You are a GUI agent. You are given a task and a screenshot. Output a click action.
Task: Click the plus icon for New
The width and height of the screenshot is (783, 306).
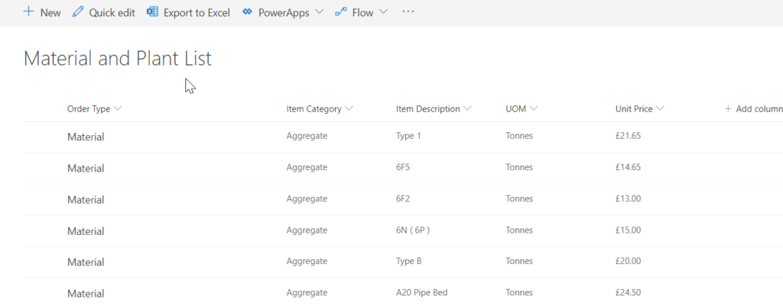tap(29, 12)
